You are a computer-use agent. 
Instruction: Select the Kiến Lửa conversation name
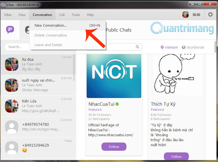[x=29, y=101]
